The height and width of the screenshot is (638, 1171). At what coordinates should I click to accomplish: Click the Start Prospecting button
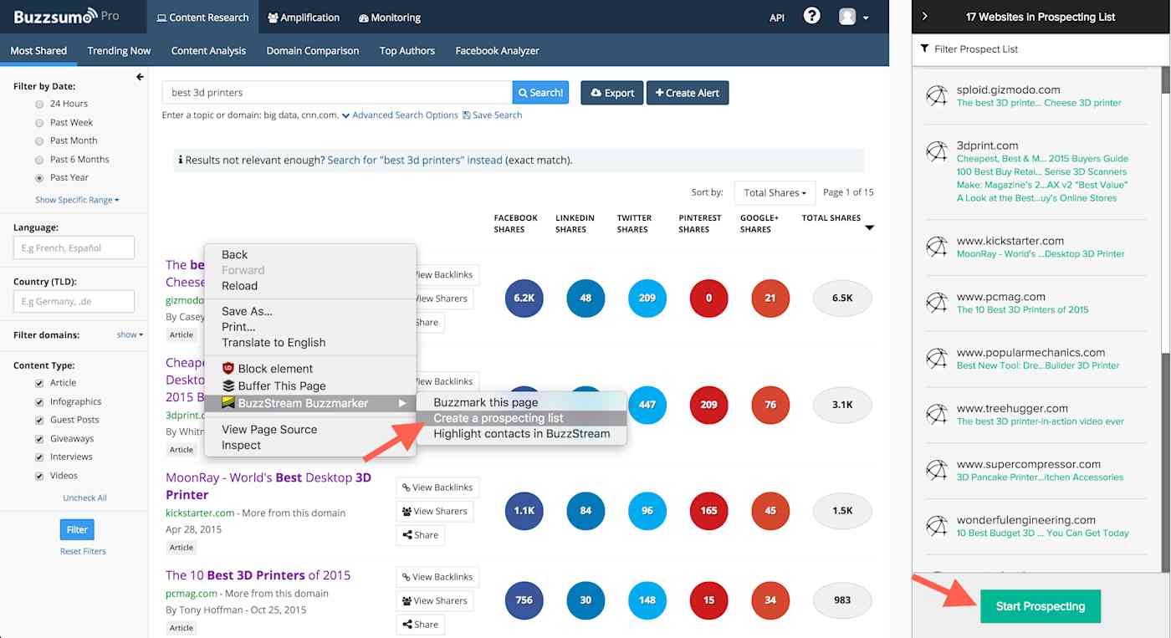click(x=1041, y=606)
